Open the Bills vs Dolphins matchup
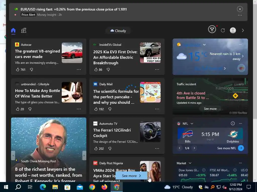257x192 pixels. click(x=210, y=136)
